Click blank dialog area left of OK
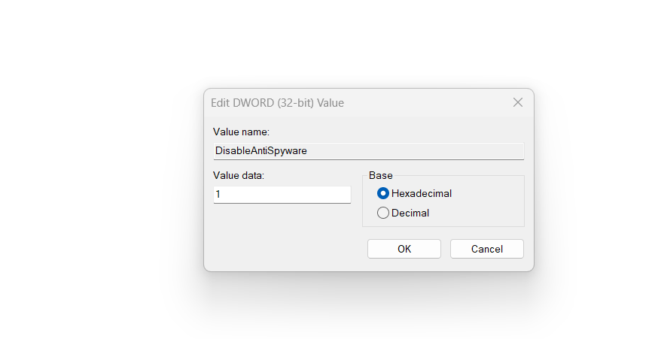The height and width of the screenshot is (339, 658). click(x=286, y=249)
